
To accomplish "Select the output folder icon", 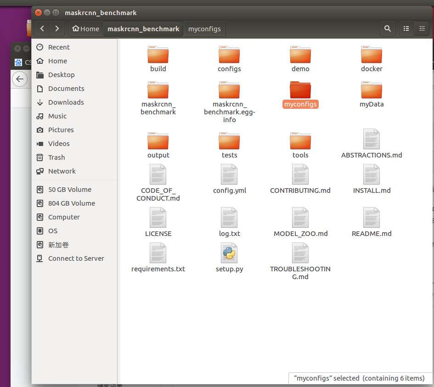I will (x=158, y=141).
